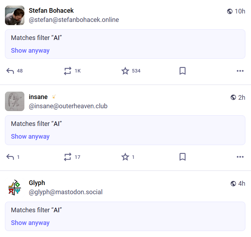Screen dimensions: 251x237
Task: Open Glyph's profile avatar
Action: [x=14, y=187]
